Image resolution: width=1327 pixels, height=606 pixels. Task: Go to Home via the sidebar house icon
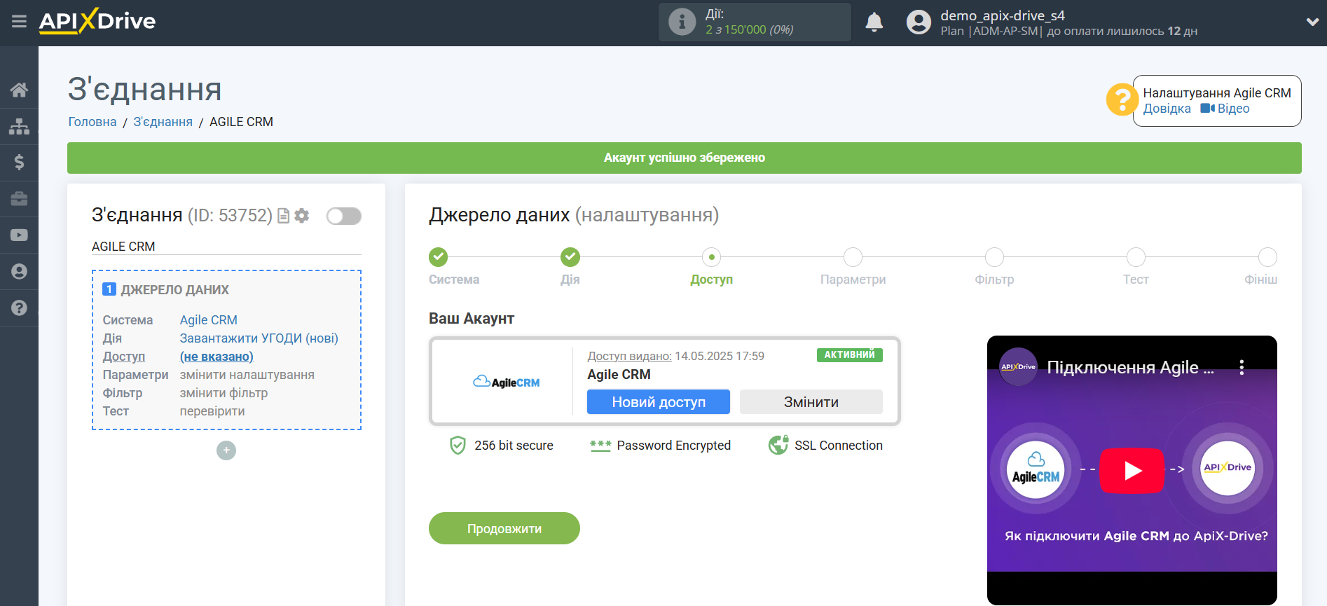19,90
